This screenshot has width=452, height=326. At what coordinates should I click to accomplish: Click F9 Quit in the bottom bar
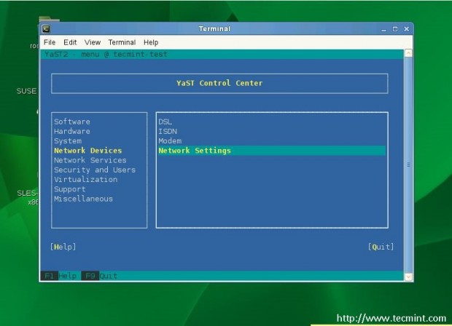(101, 276)
